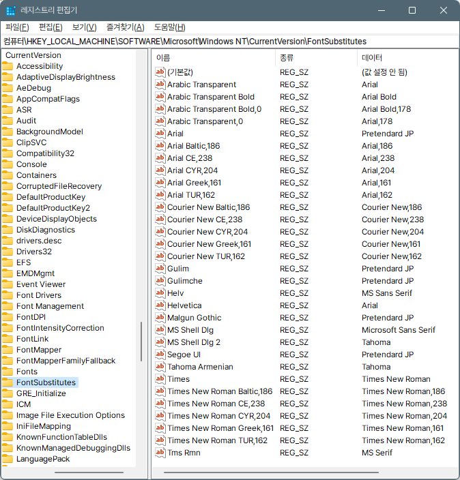
Task: Click the FontLink folder icon
Action: [8, 339]
